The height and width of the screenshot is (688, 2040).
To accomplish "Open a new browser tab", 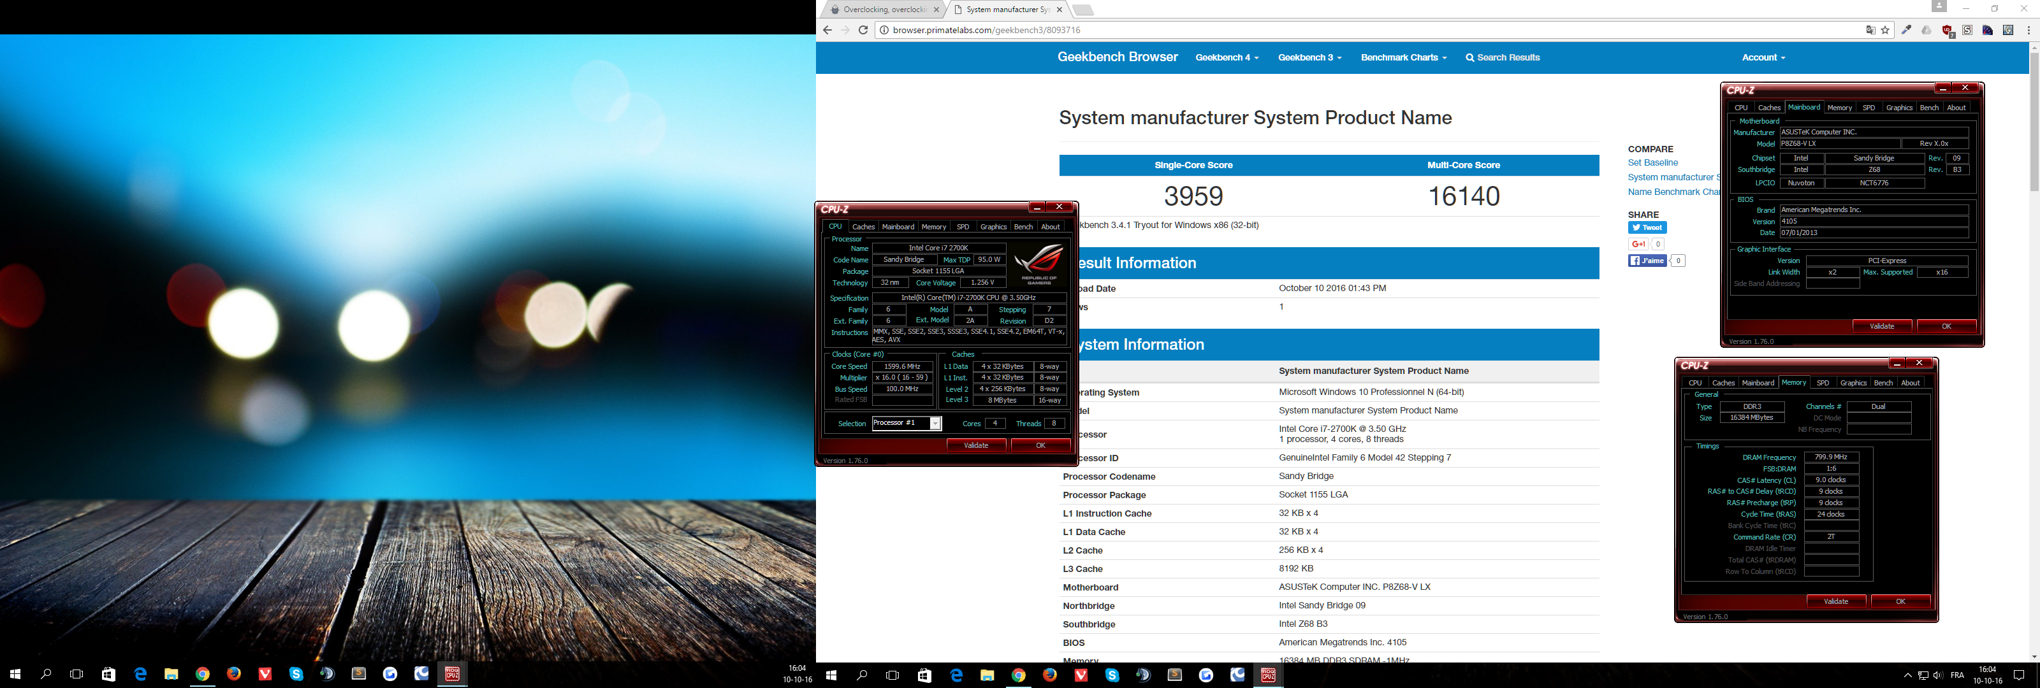I will pyautogui.click(x=1083, y=10).
